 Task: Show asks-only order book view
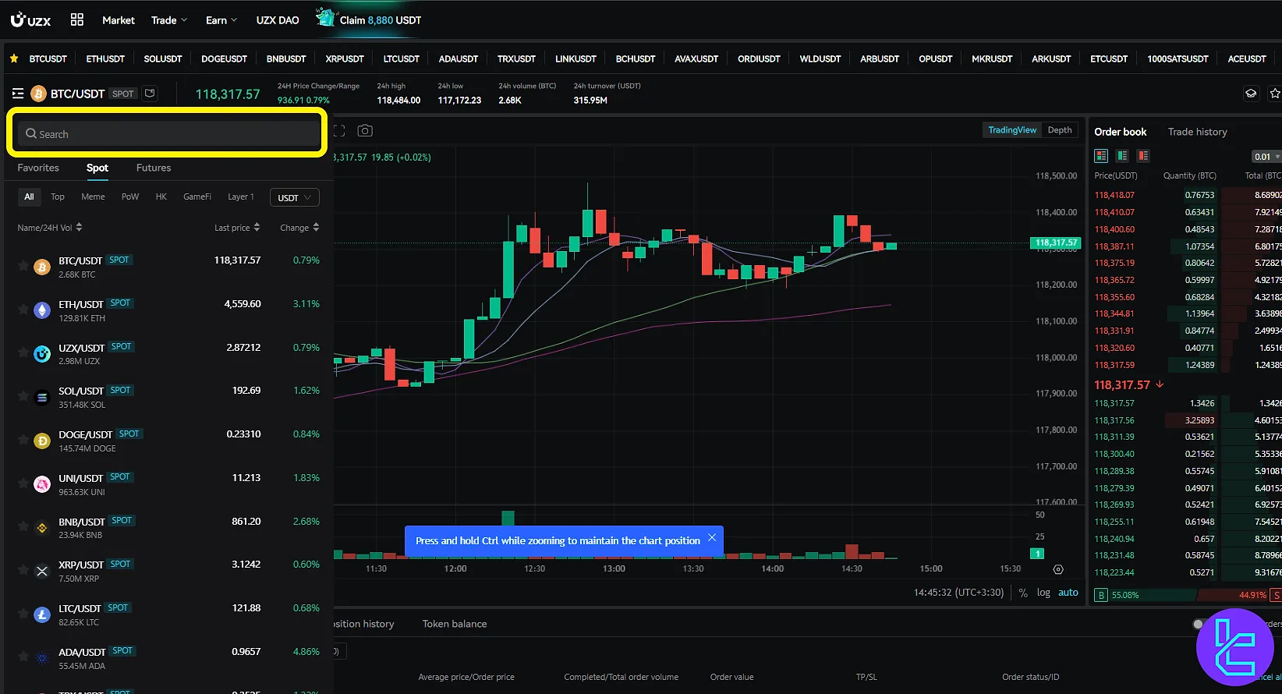click(1143, 156)
